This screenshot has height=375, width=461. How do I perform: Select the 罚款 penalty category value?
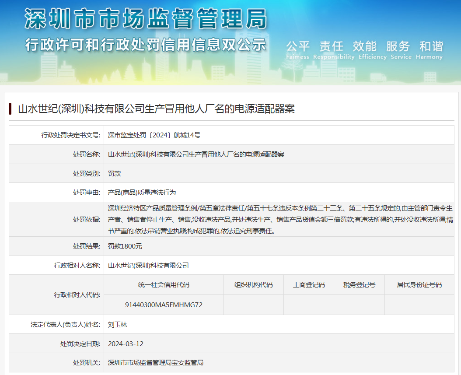tap(114, 173)
